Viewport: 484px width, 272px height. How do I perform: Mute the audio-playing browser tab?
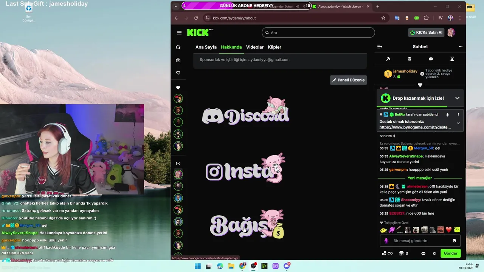click(x=297, y=6)
